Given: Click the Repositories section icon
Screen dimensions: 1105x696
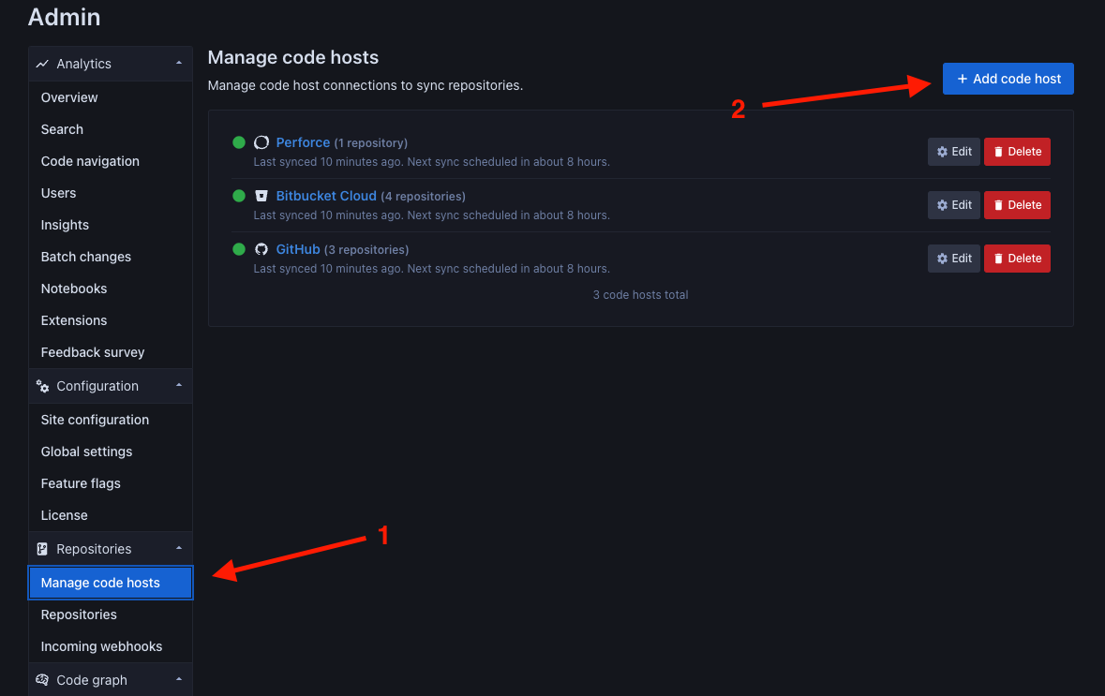Looking at the screenshot, I should (x=42, y=549).
